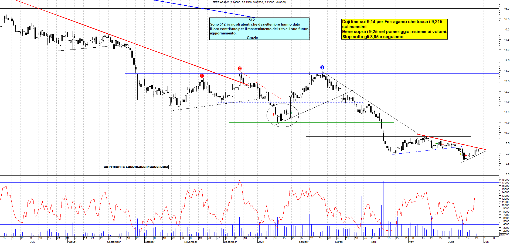510x243 pixels.
Task: Click the line starting 'Sono 512 i singoli utenti'
Action: tap(255, 24)
